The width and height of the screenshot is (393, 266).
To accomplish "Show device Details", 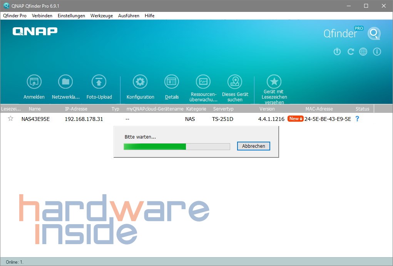I will 172,82.
